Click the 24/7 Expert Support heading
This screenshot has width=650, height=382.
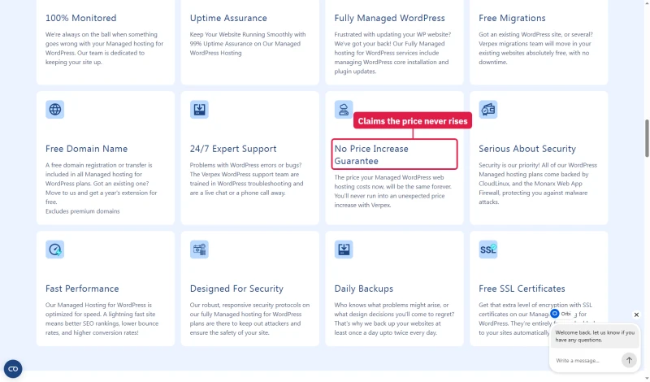tap(233, 149)
